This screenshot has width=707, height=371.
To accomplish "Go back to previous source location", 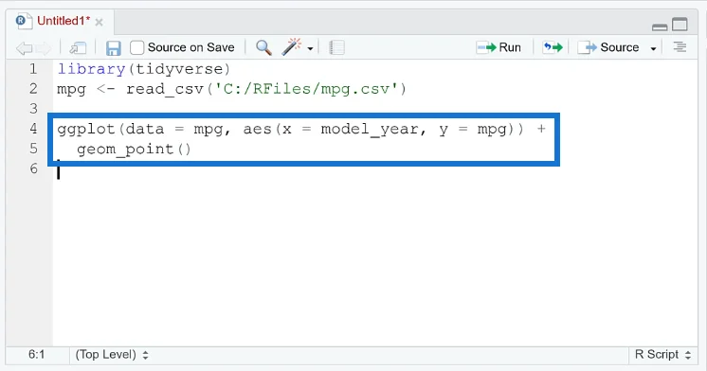I will [x=24, y=47].
